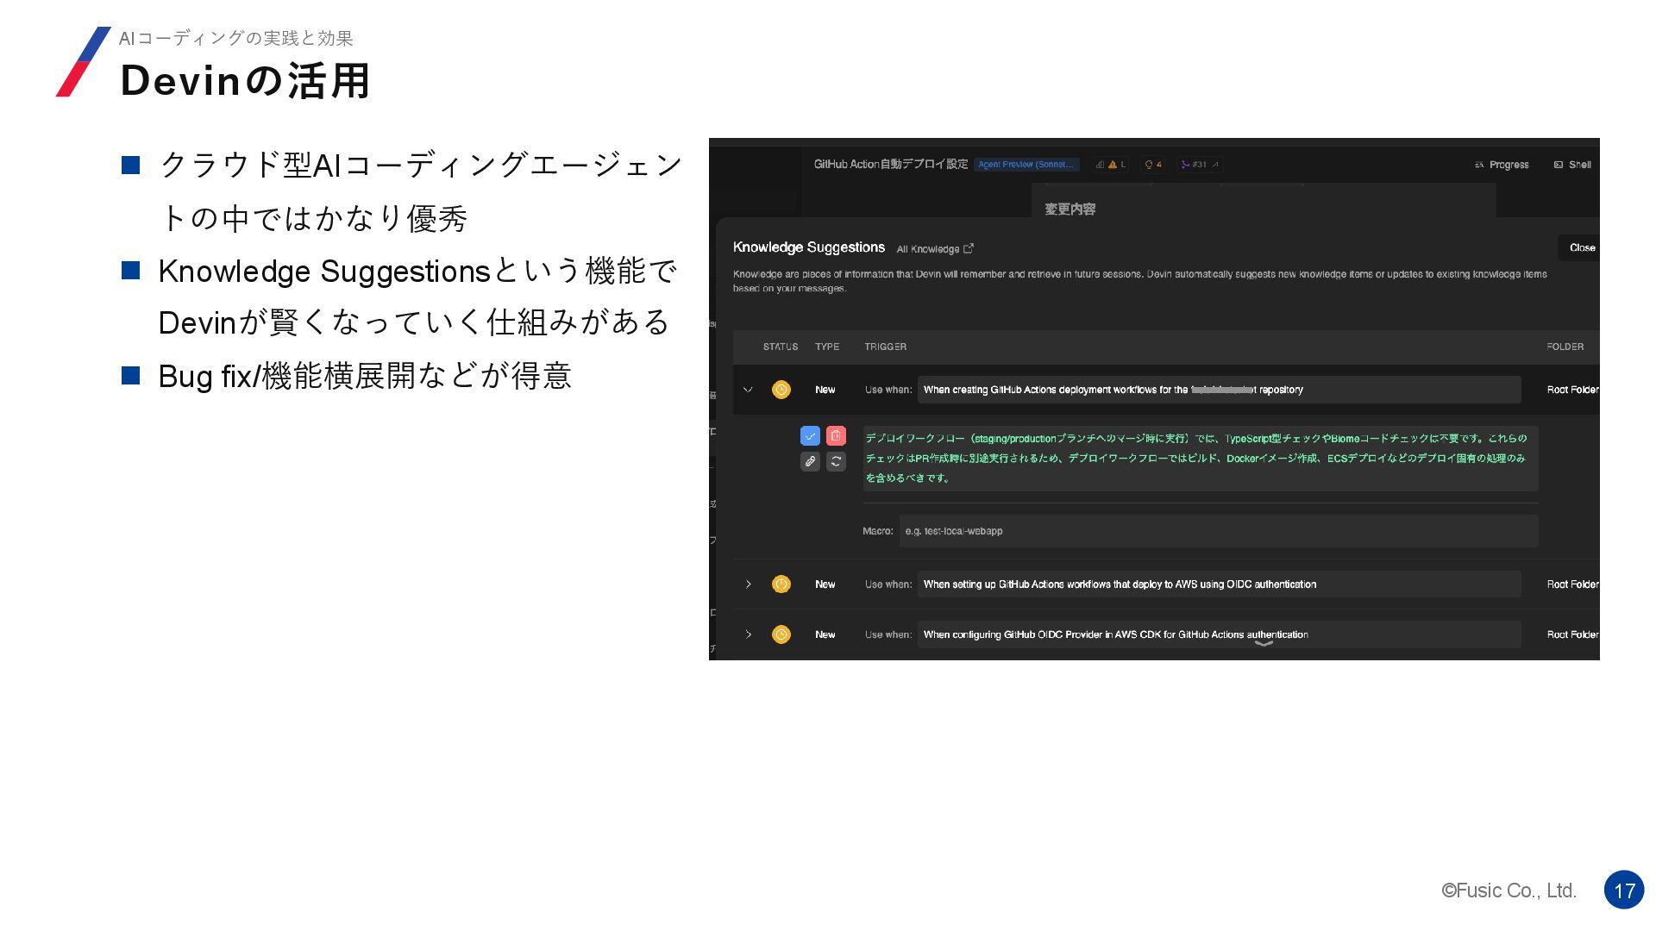Expand the AWS CDK OIDC Provider row
This screenshot has height=931, width=1656.
point(748,634)
